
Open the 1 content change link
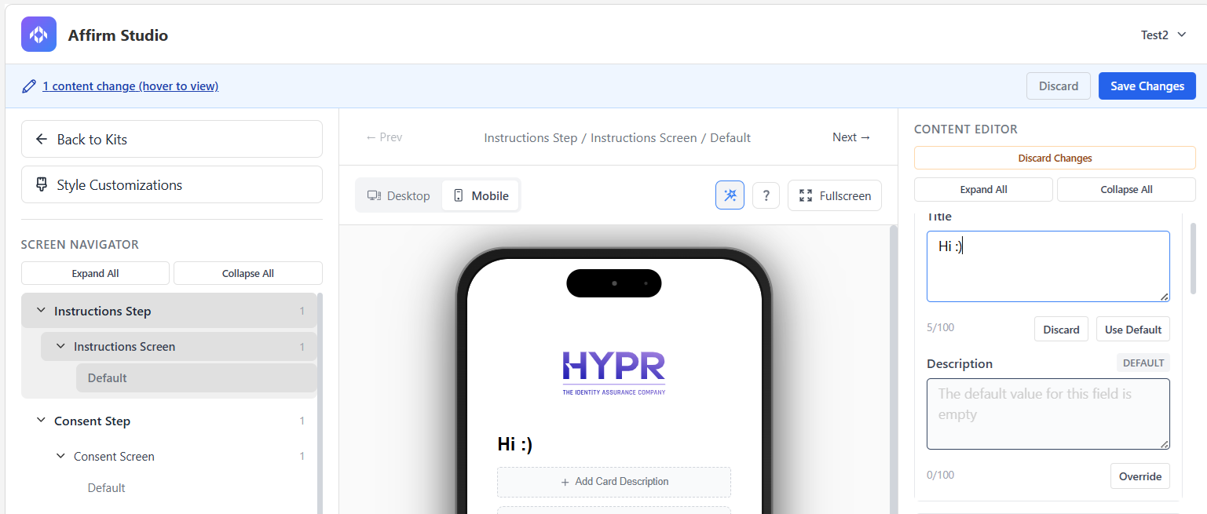(130, 86)
